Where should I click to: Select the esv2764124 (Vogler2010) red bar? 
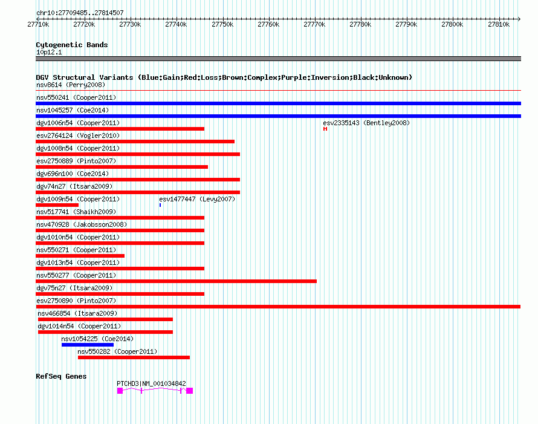coord(135,142)
